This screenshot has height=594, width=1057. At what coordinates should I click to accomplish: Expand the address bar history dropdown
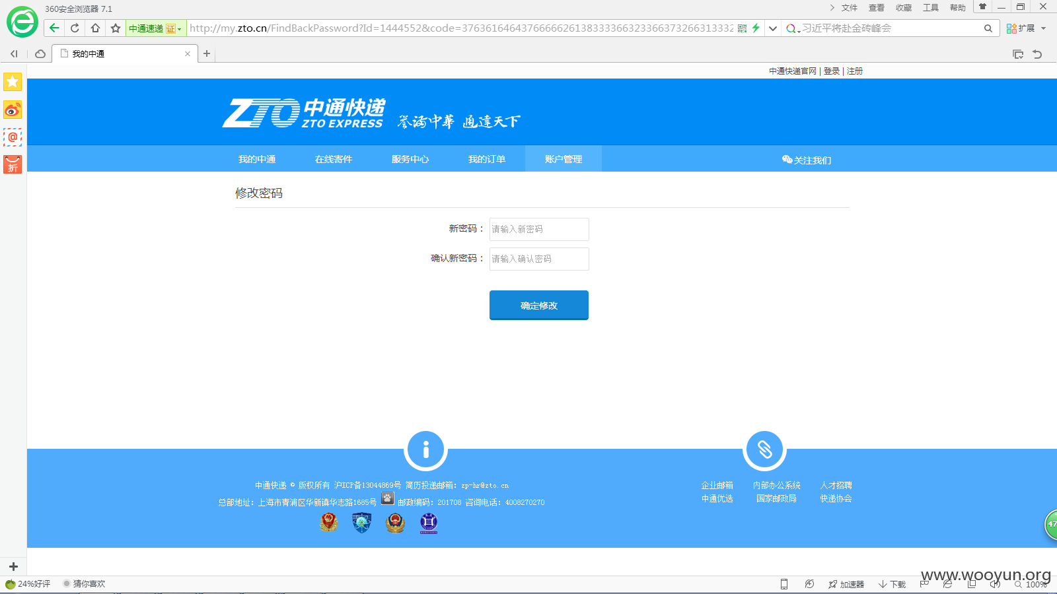pos(772,28)
